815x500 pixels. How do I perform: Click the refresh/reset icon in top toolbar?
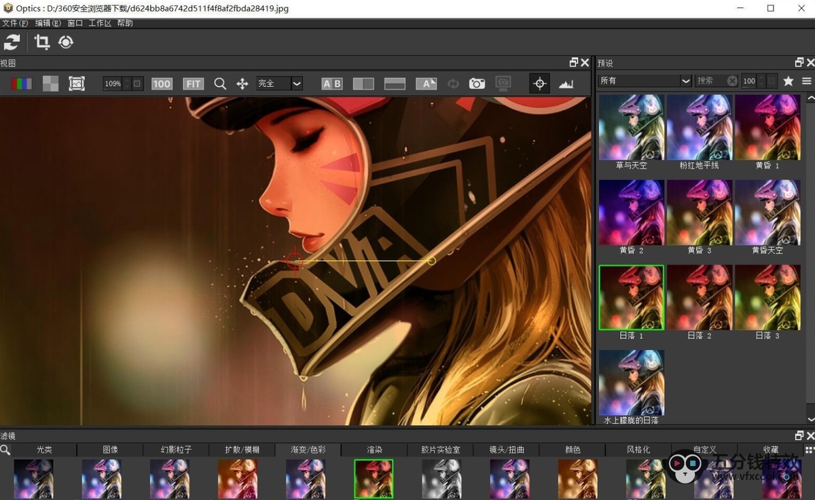pyautogui.click(x=12, y=42)
